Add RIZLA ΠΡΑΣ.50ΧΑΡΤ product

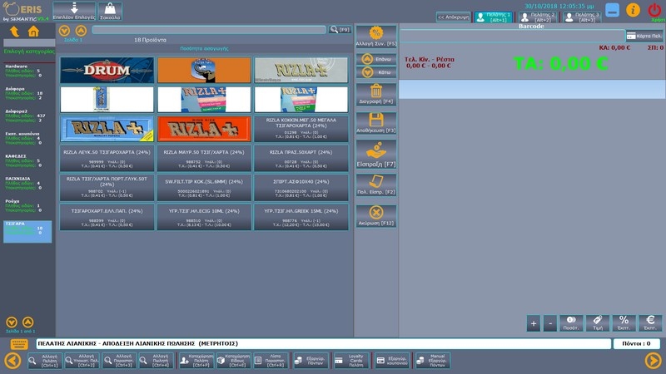[301, 158]
